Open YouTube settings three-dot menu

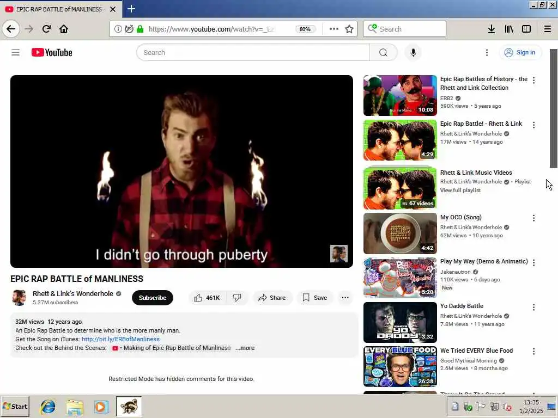487,53
